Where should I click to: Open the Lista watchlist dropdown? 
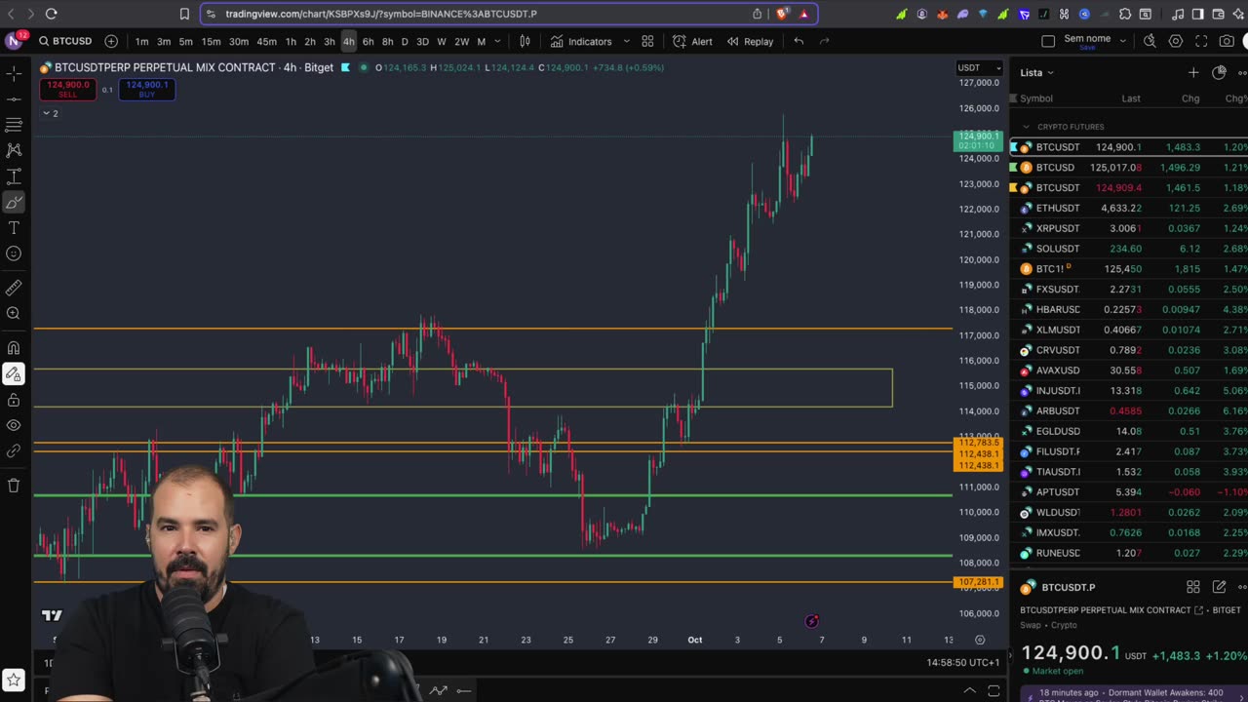pos(1036,72)
